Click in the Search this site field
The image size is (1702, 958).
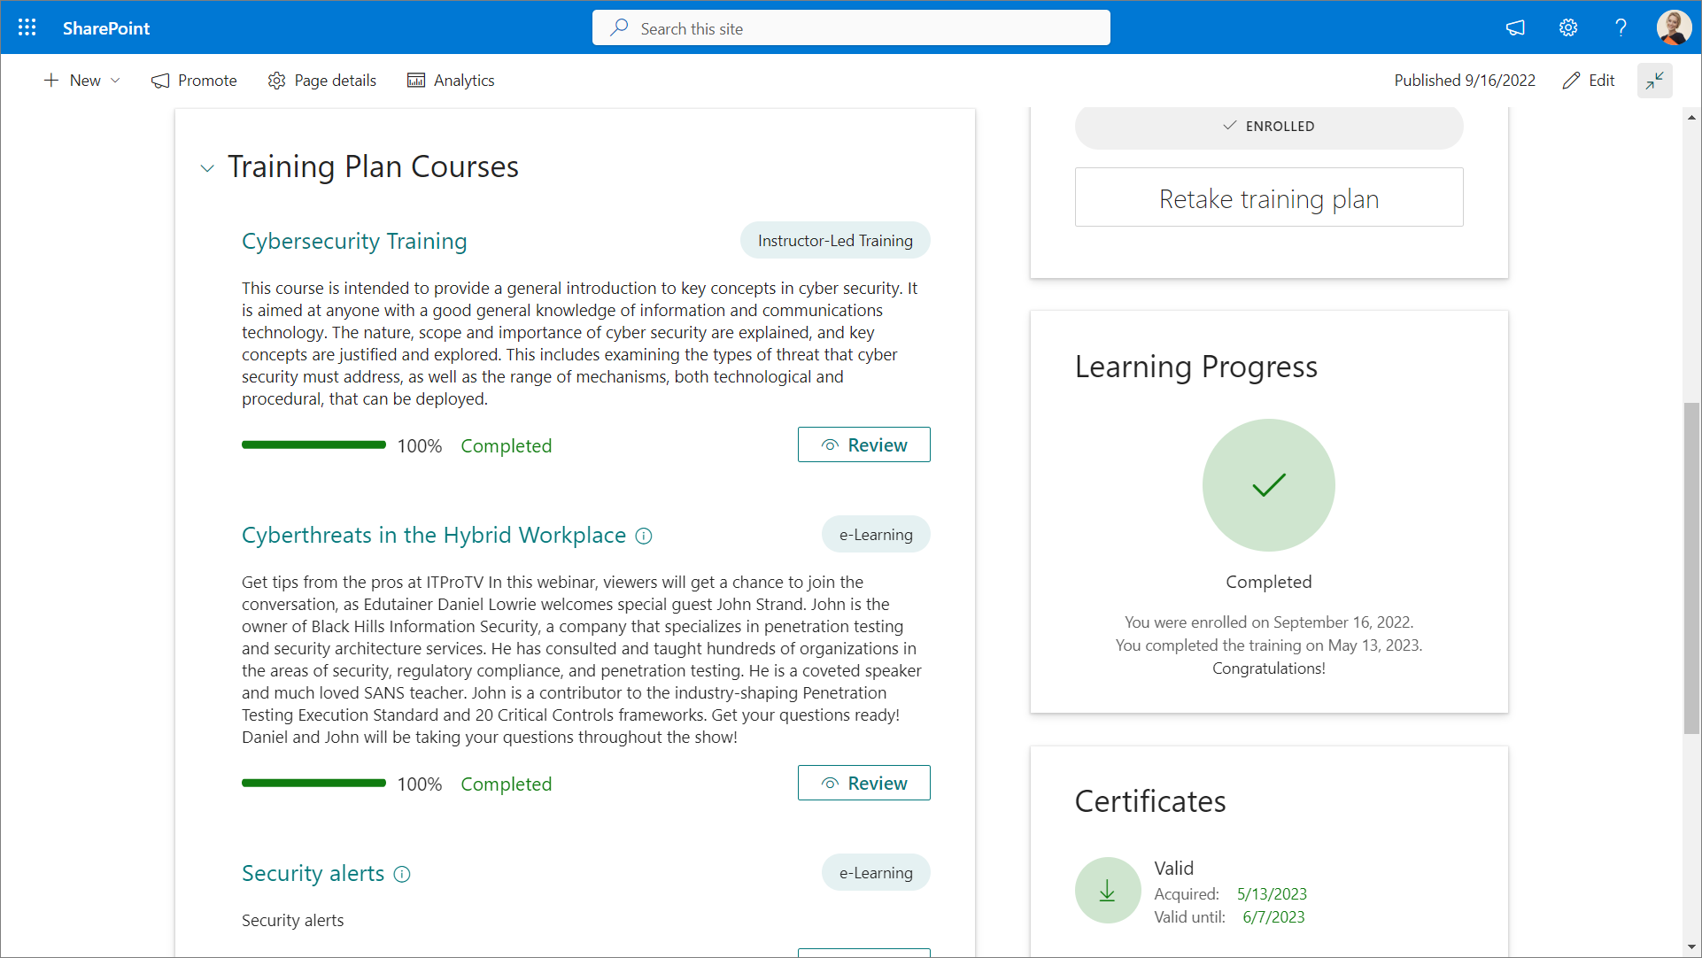pos(850,28)
